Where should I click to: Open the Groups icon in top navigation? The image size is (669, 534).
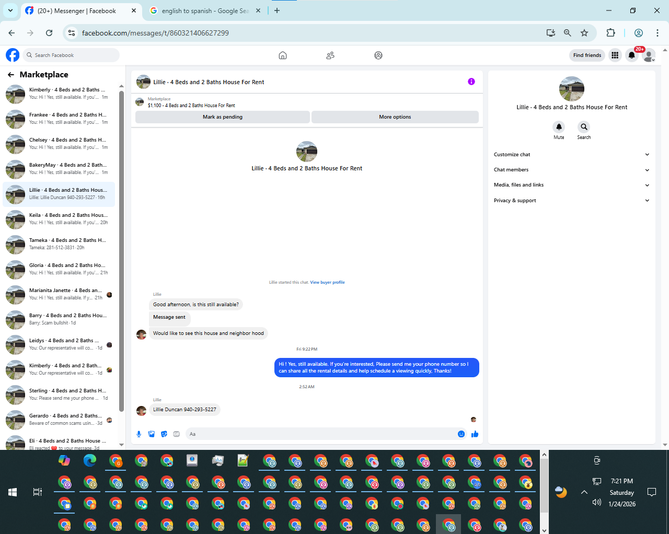(x=378, y=55)
